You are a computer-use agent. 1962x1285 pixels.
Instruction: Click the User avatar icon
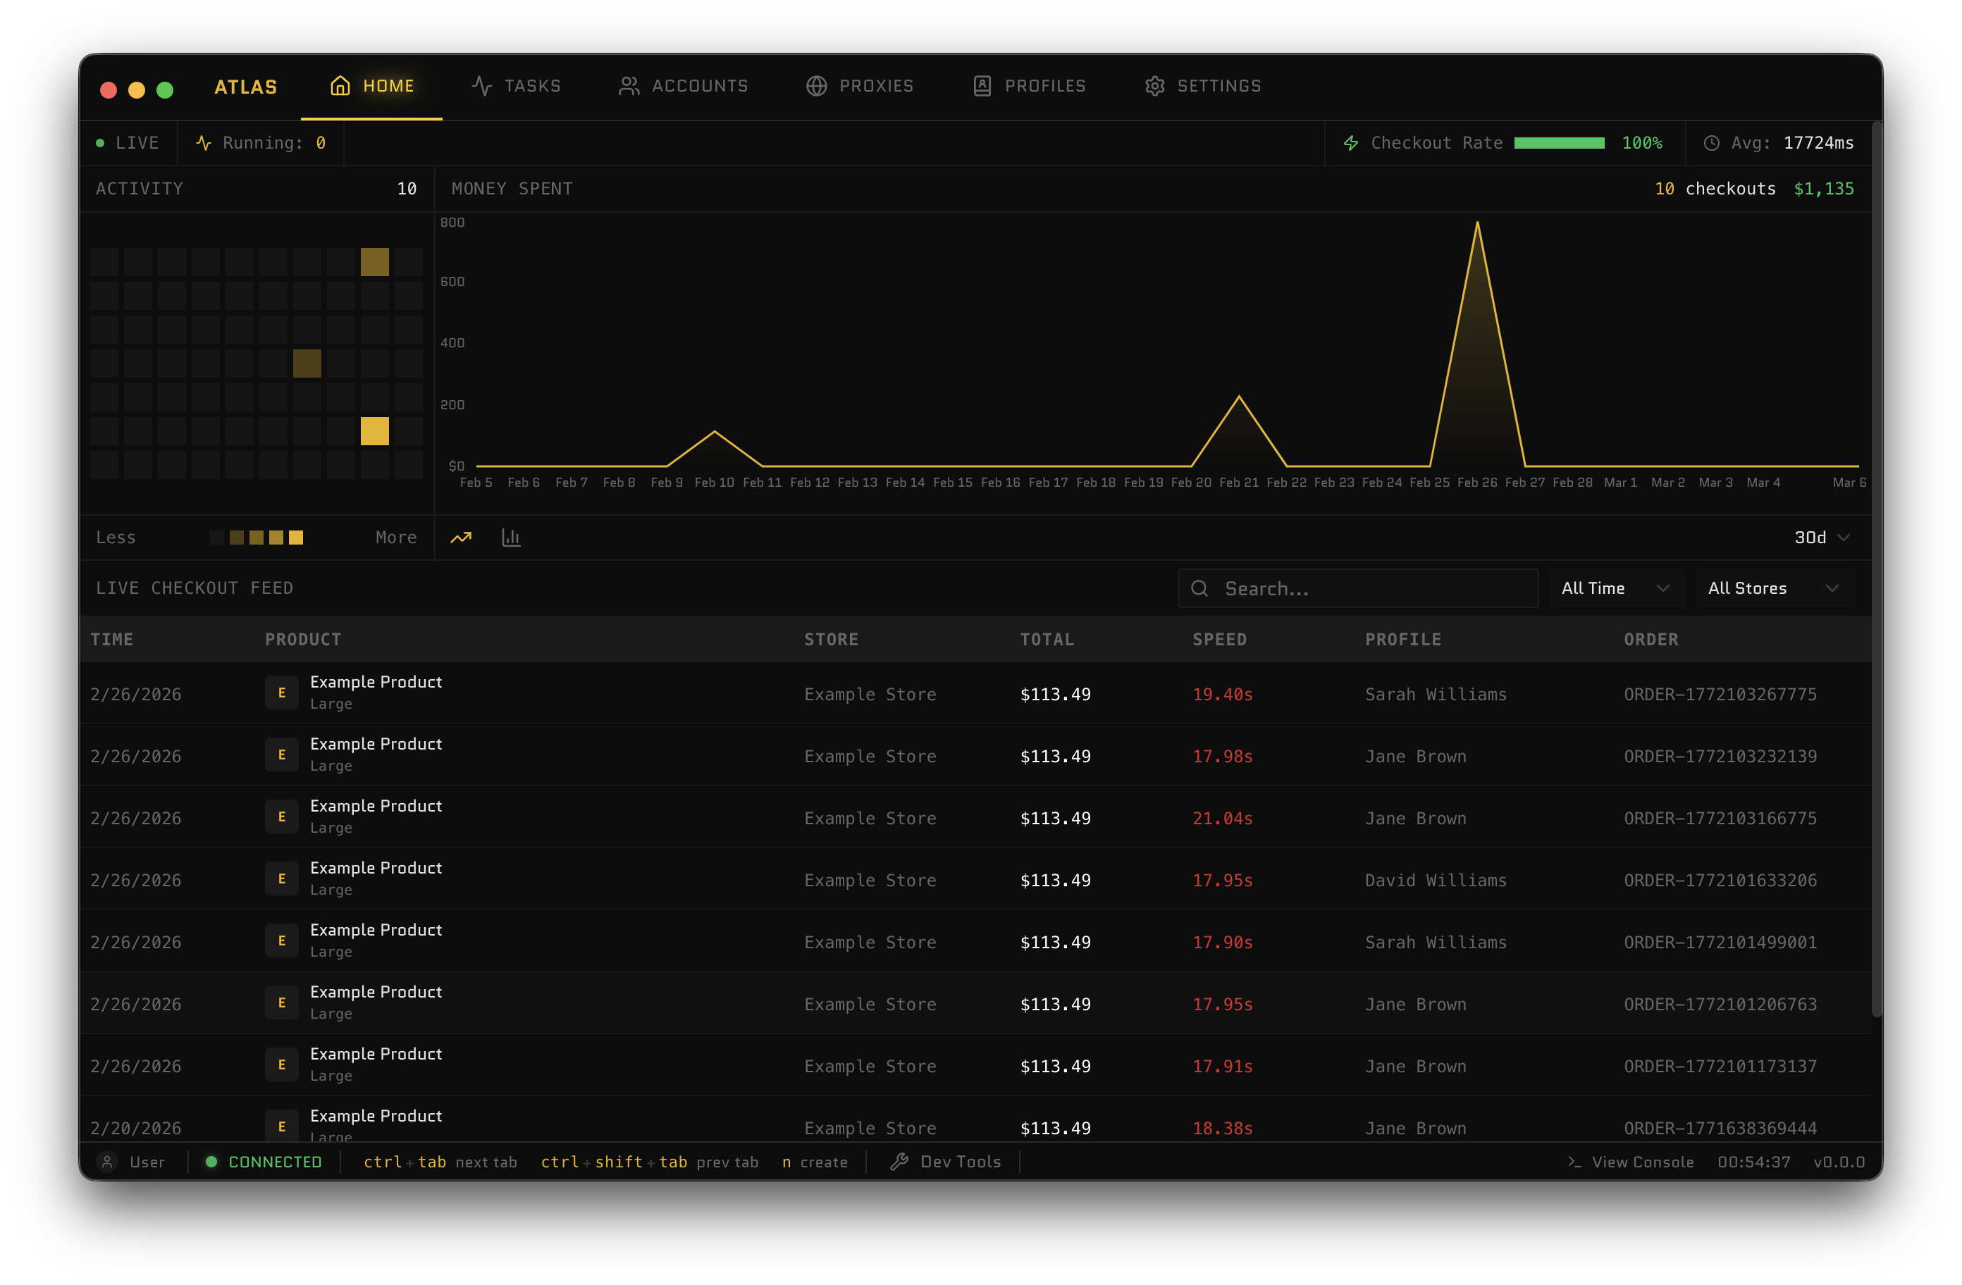[x=106, y=1162]
